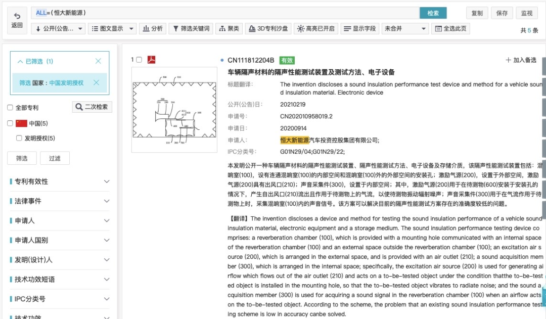Screen dimensions: 546x319
Task: Expand the 申请人 filter section
Action: 60,220
